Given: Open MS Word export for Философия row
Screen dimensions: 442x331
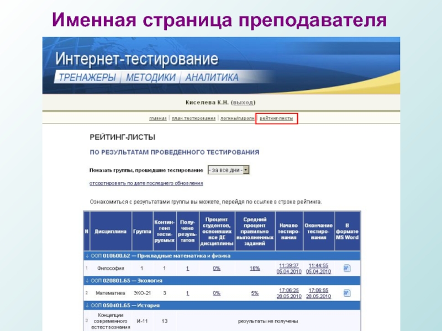Looking at the screenshot, I should pyautogui.click(x=347, y=268).
